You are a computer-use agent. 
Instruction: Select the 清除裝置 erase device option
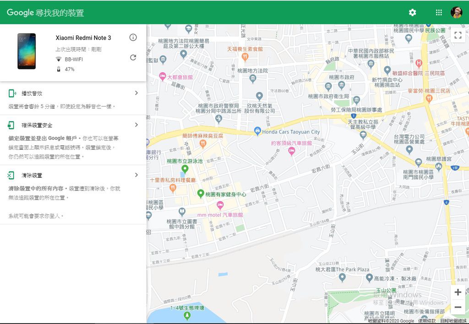tap(73, 195)
